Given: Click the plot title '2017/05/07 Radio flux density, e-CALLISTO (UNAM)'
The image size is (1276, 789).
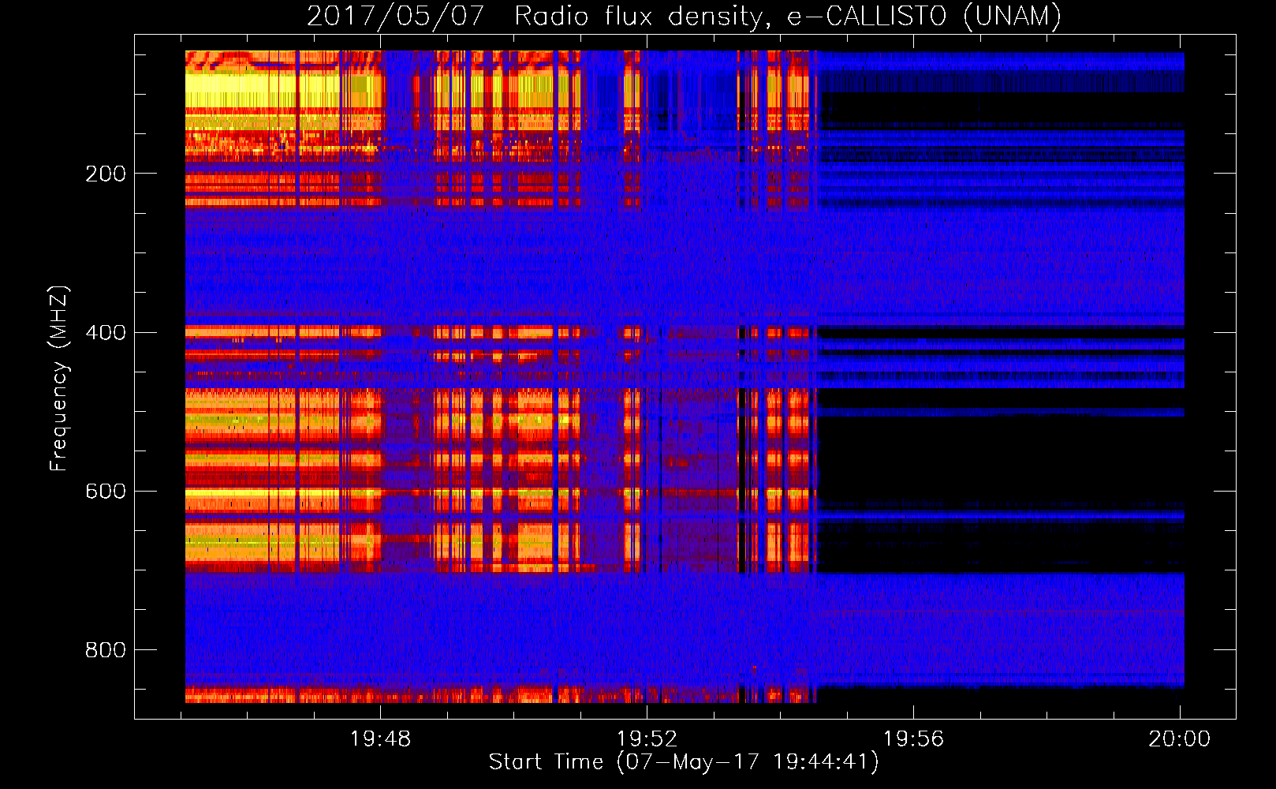Looking at the screenshot, I should (x=684, y=16).
